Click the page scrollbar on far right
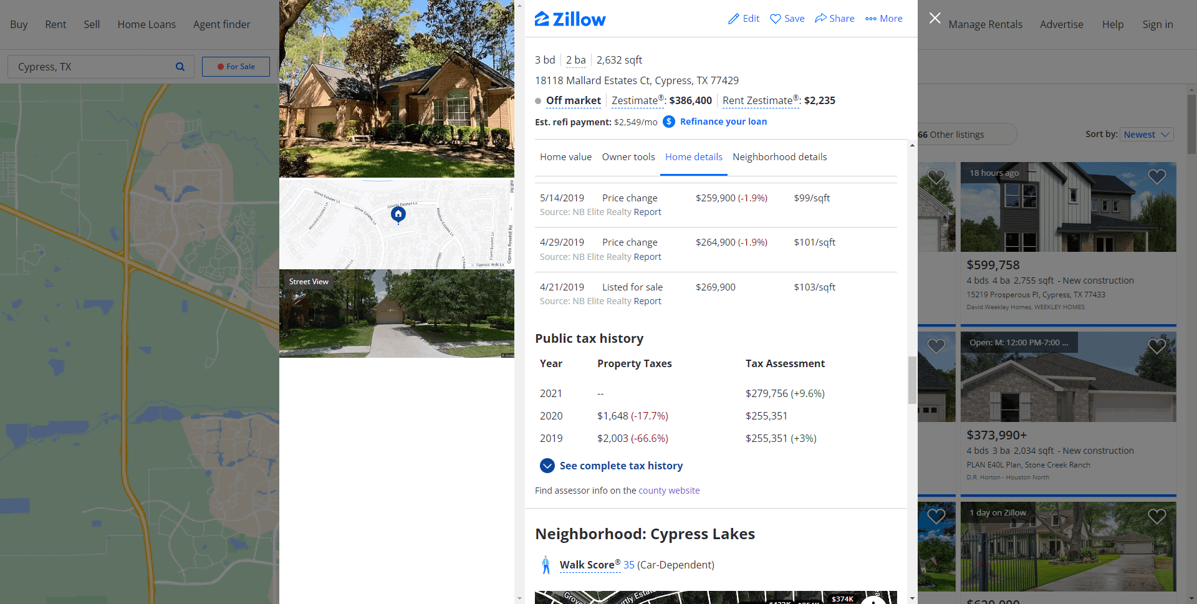The width and height of the screenshot is (1197, 604). point(1191,124)
